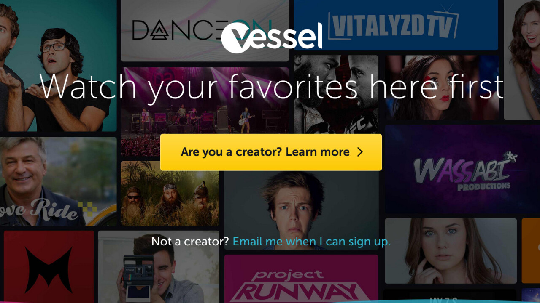Open the UFC fighters face-off thumbnail
Screen dimensions: 540x303
(x=336, y=94)
